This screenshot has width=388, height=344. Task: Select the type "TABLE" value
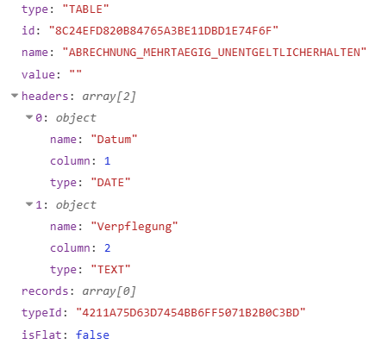pyautogui.click(x=85, y=9)
